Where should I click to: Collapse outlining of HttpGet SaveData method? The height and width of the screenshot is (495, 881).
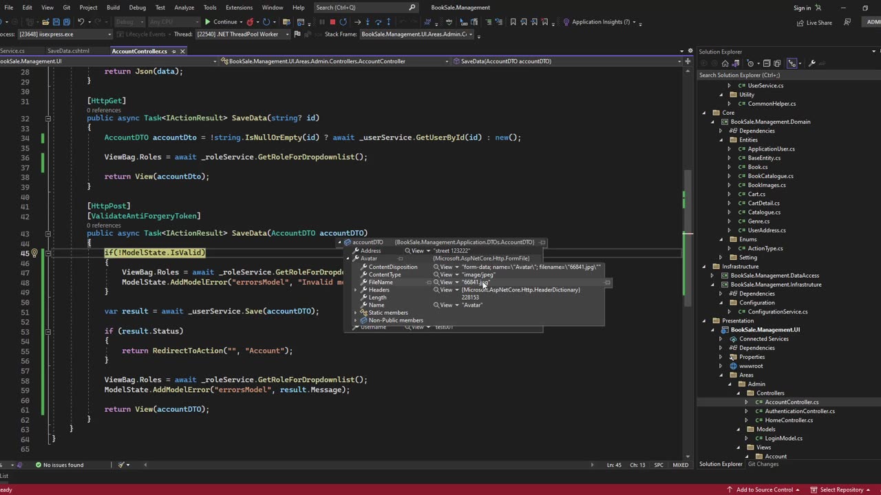coord(47,118)
